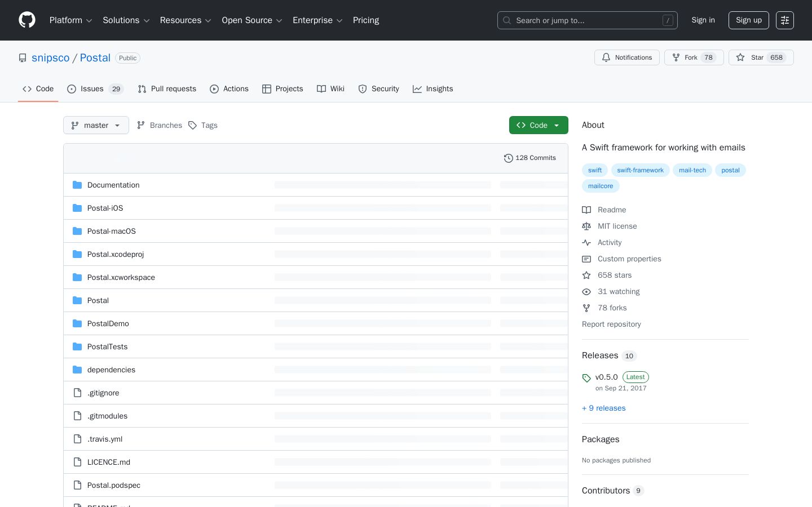Open the master branch selector dropdown

point(96,125)
